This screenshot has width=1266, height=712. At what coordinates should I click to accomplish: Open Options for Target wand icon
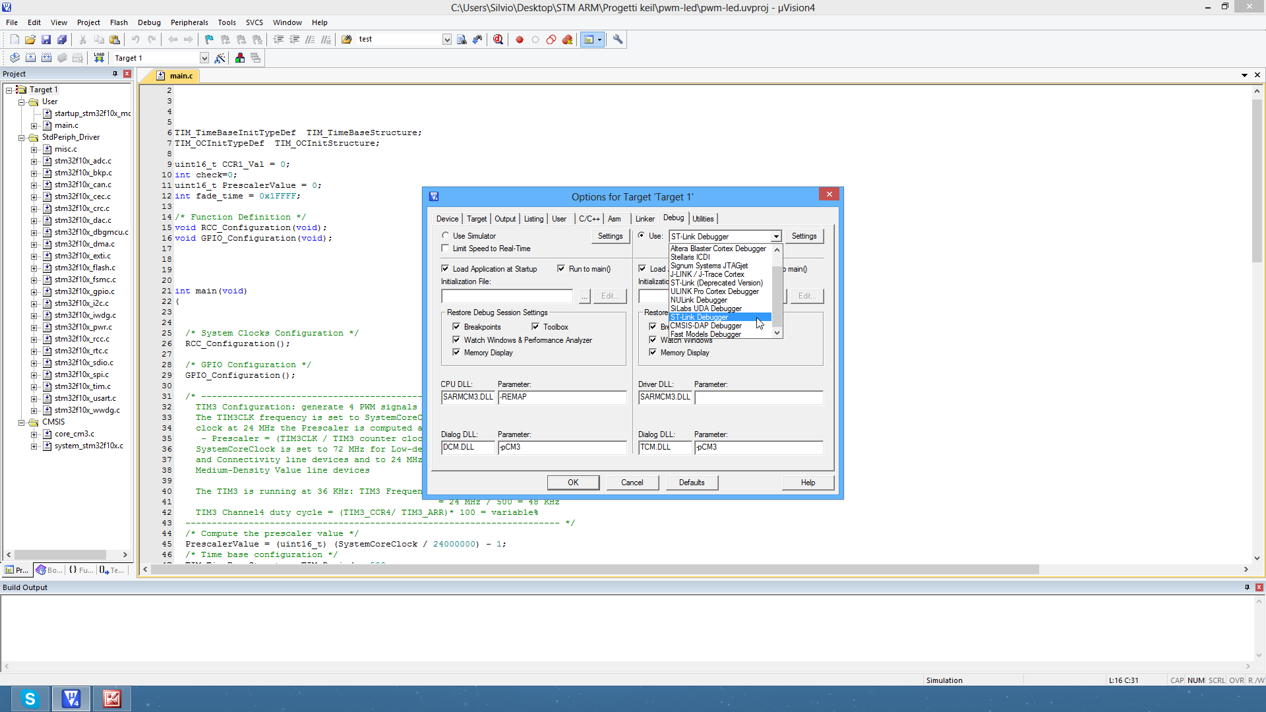tap(220, 58)
